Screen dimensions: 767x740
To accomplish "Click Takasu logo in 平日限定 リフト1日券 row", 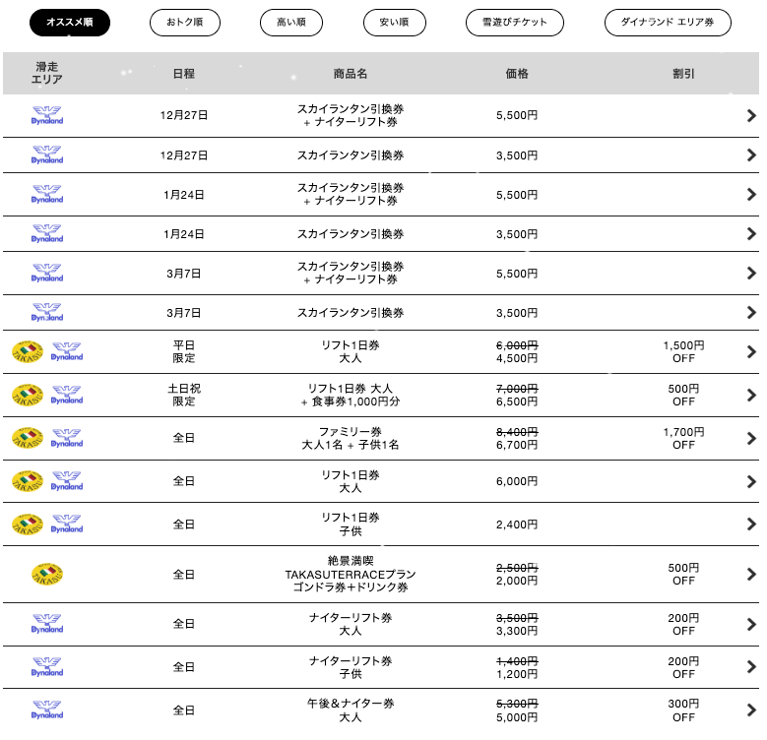I will [28, 351].
